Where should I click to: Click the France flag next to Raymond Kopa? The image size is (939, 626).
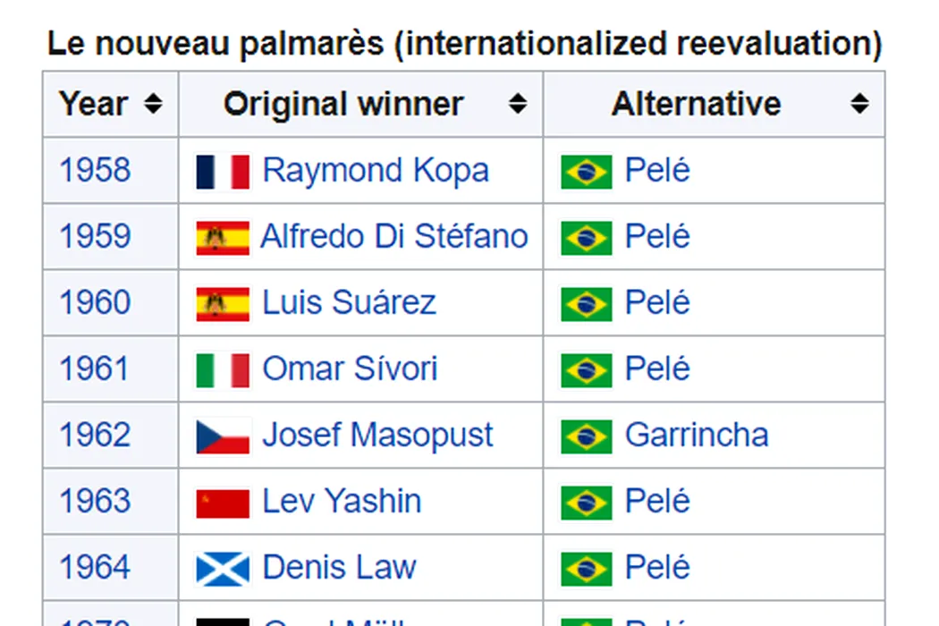tap(223, 172)
